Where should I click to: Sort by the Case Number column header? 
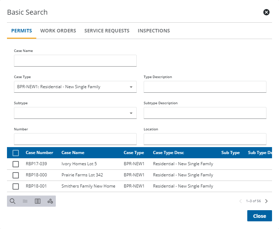39,153
